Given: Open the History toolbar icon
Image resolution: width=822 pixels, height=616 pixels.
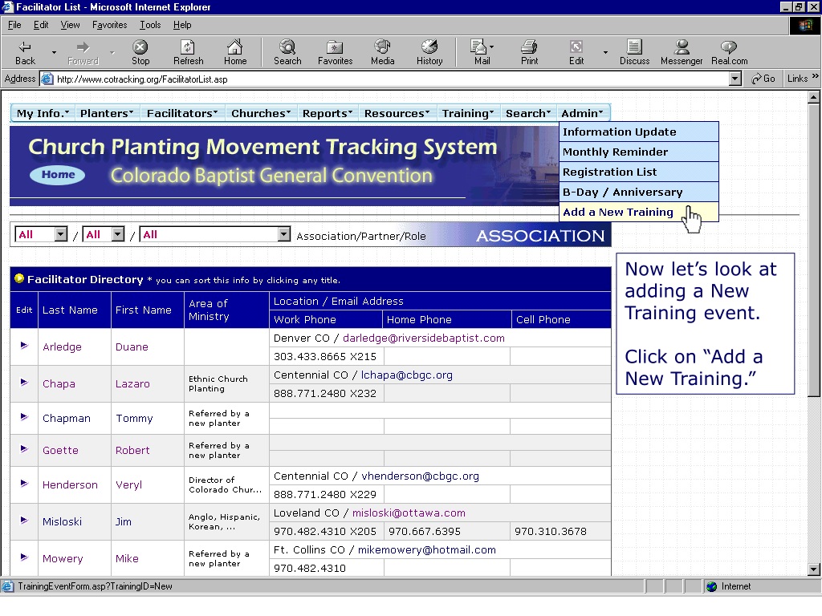Looking at the screenshot, I should tap(429, 52).
